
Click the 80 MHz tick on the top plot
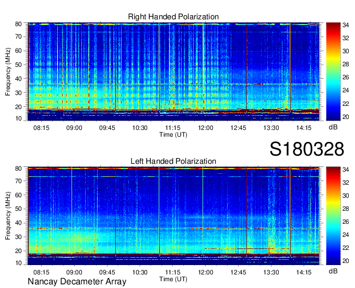tap(18, 24)
